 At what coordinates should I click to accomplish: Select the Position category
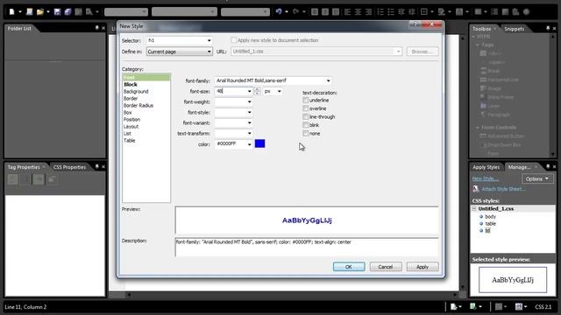pyautogui.click(x=132, y=119)
